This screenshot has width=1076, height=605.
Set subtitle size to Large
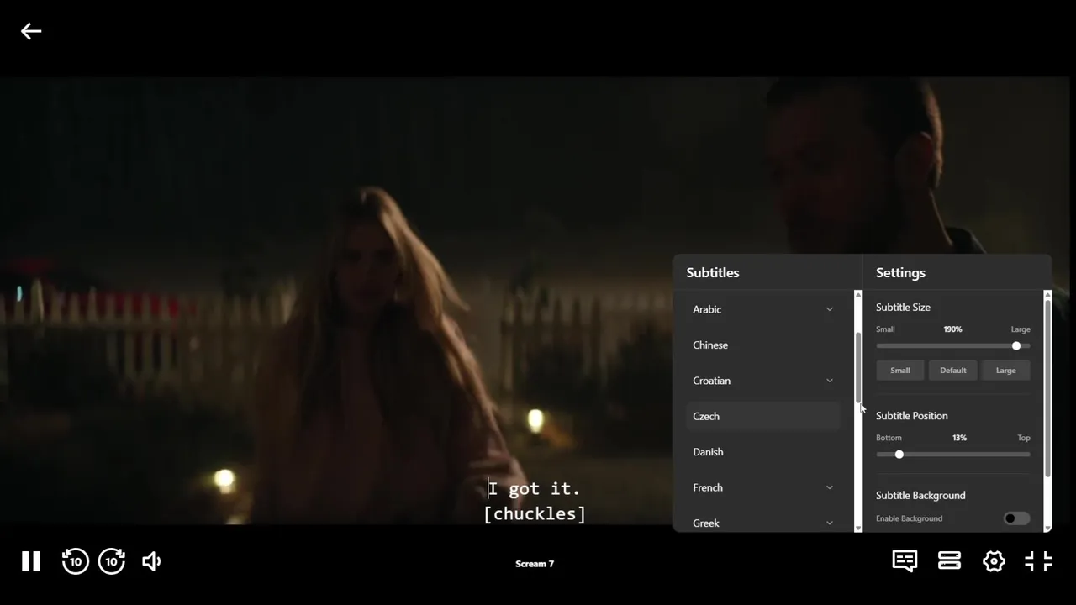1006,371
